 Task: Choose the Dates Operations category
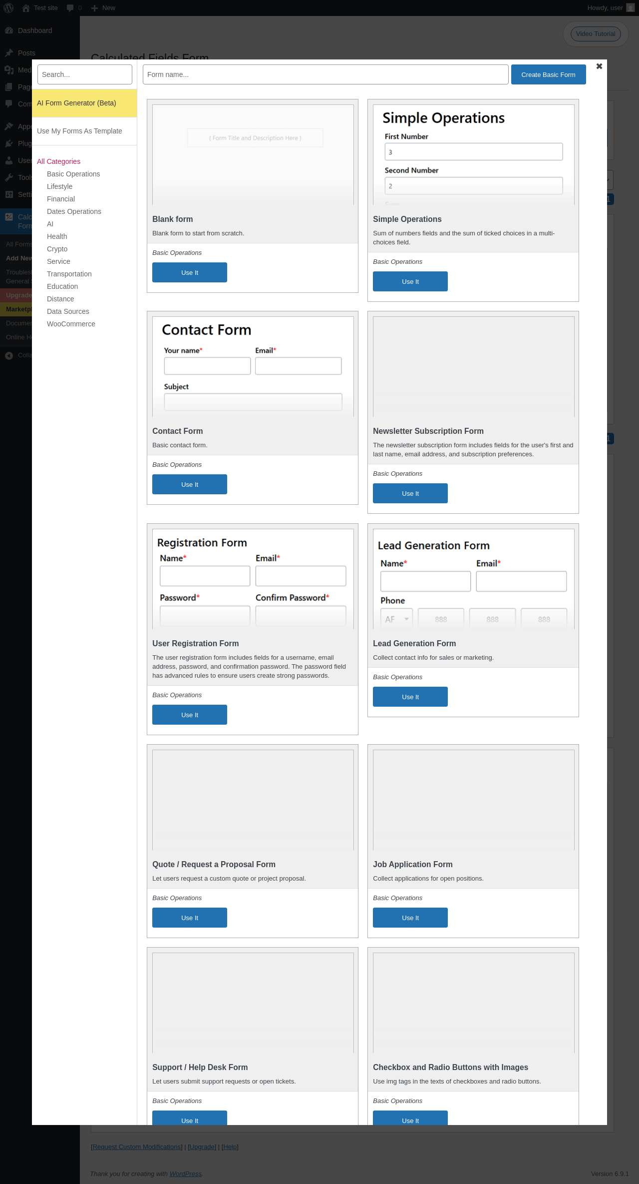click(74, 211)
